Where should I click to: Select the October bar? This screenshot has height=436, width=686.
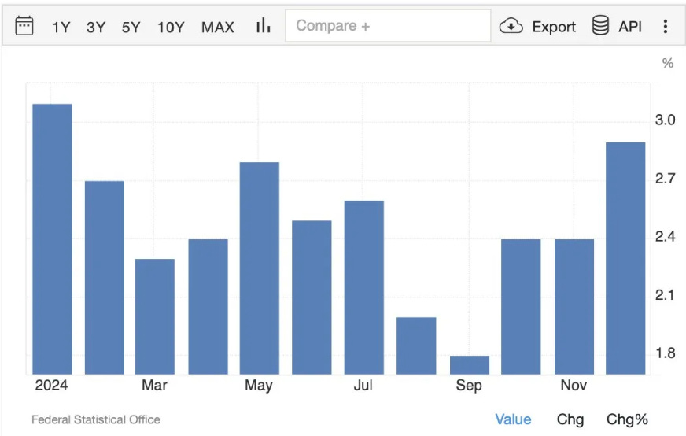521,307
